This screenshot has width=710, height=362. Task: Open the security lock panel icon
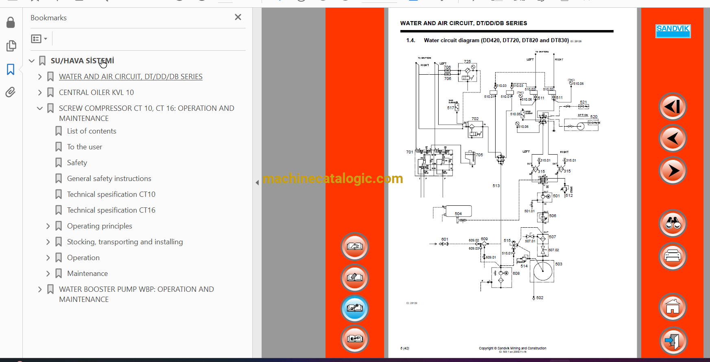click(x=11, y=22)
